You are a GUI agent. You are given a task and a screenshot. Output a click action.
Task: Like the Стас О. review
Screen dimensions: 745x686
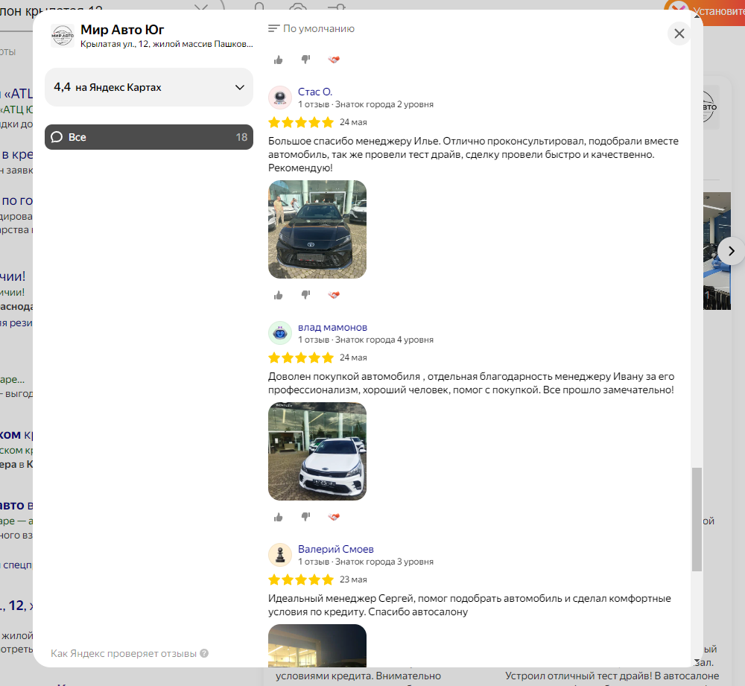pos(279,295)
